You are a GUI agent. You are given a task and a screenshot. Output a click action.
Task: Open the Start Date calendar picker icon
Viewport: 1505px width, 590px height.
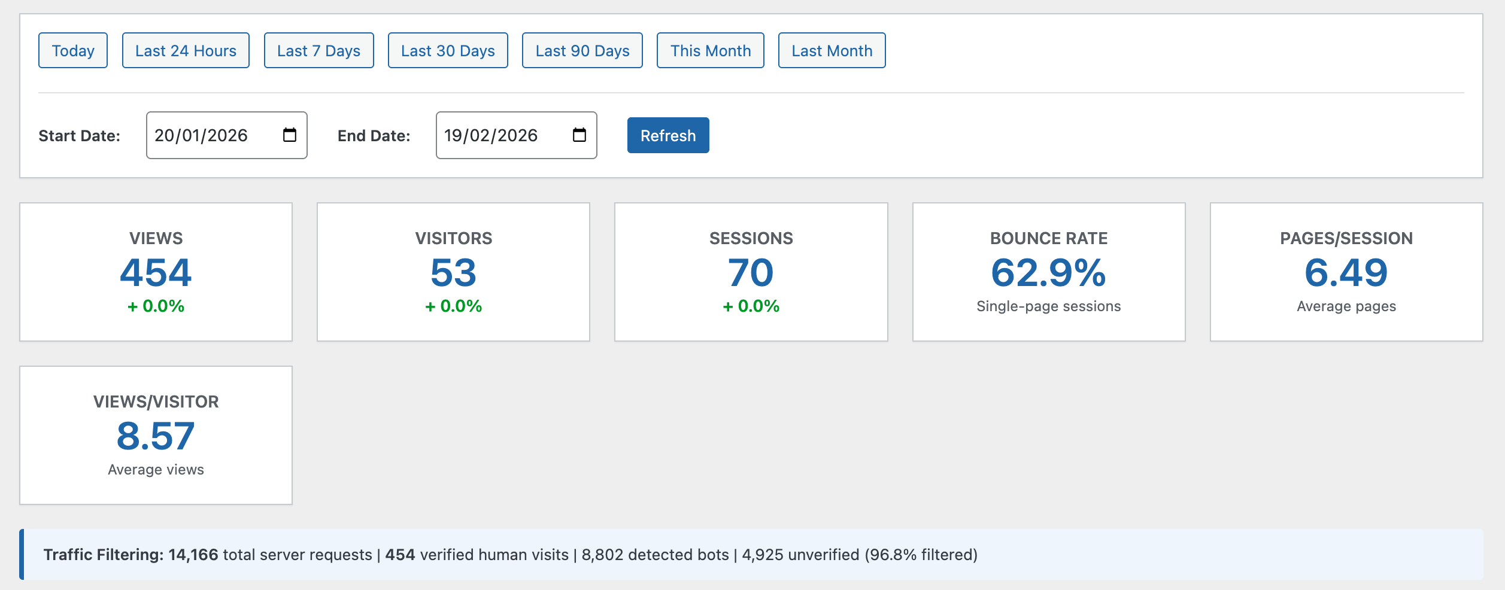click(290, 135)
